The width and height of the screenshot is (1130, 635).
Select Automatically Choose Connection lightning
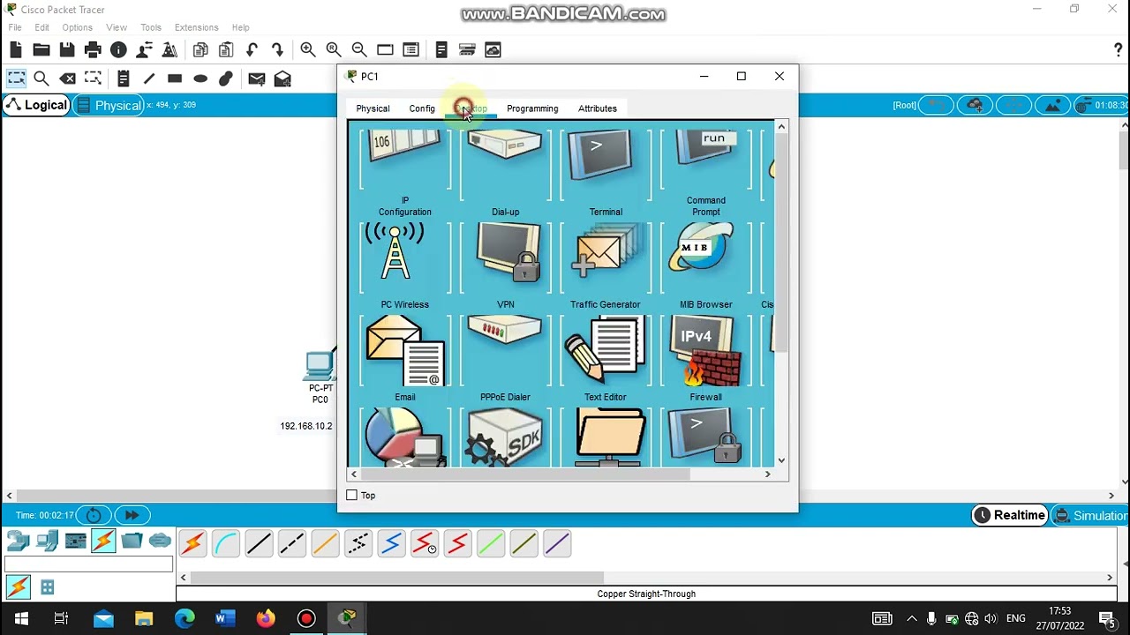coord(192,543)
